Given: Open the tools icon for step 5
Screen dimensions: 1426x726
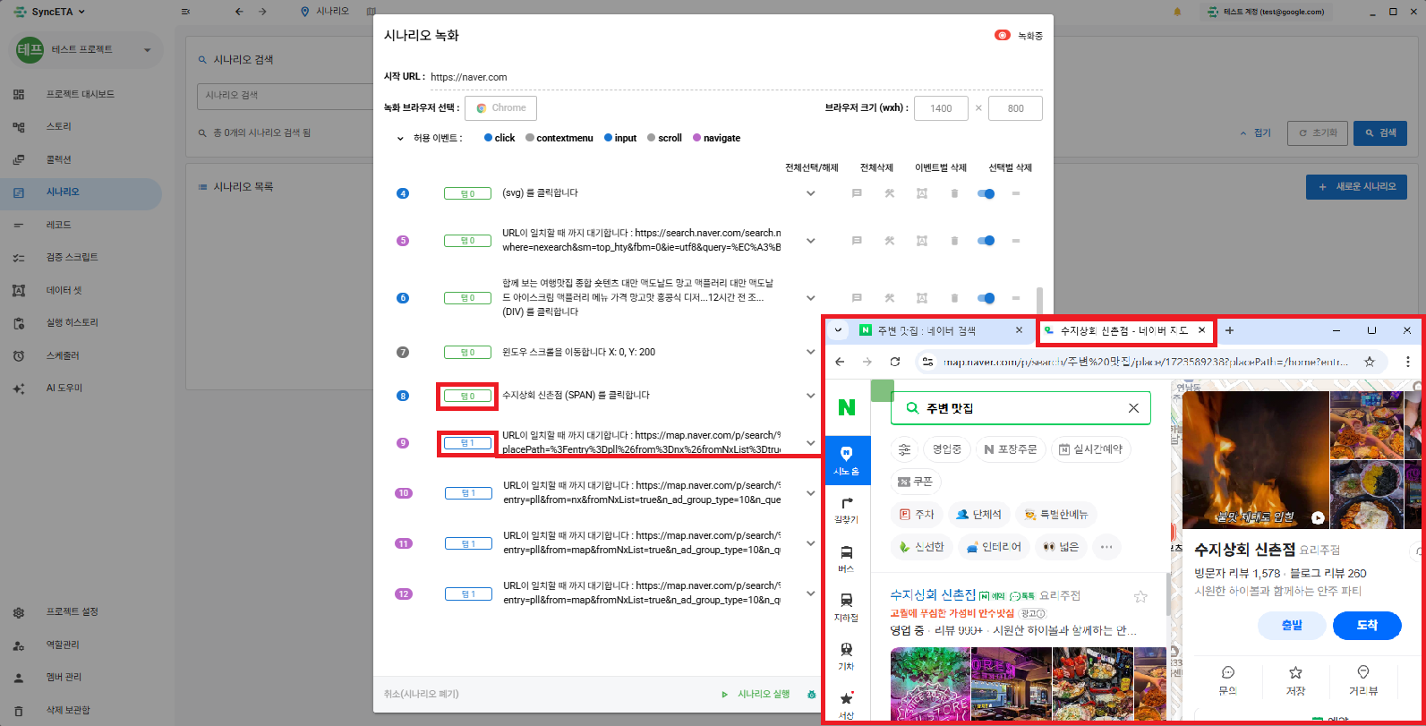Looking at the screenshot, I should (x=890, y=241).
